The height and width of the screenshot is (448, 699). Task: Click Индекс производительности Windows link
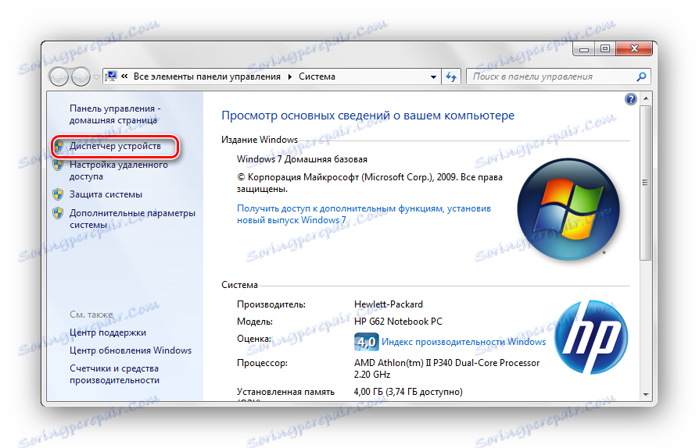(464, 342)
